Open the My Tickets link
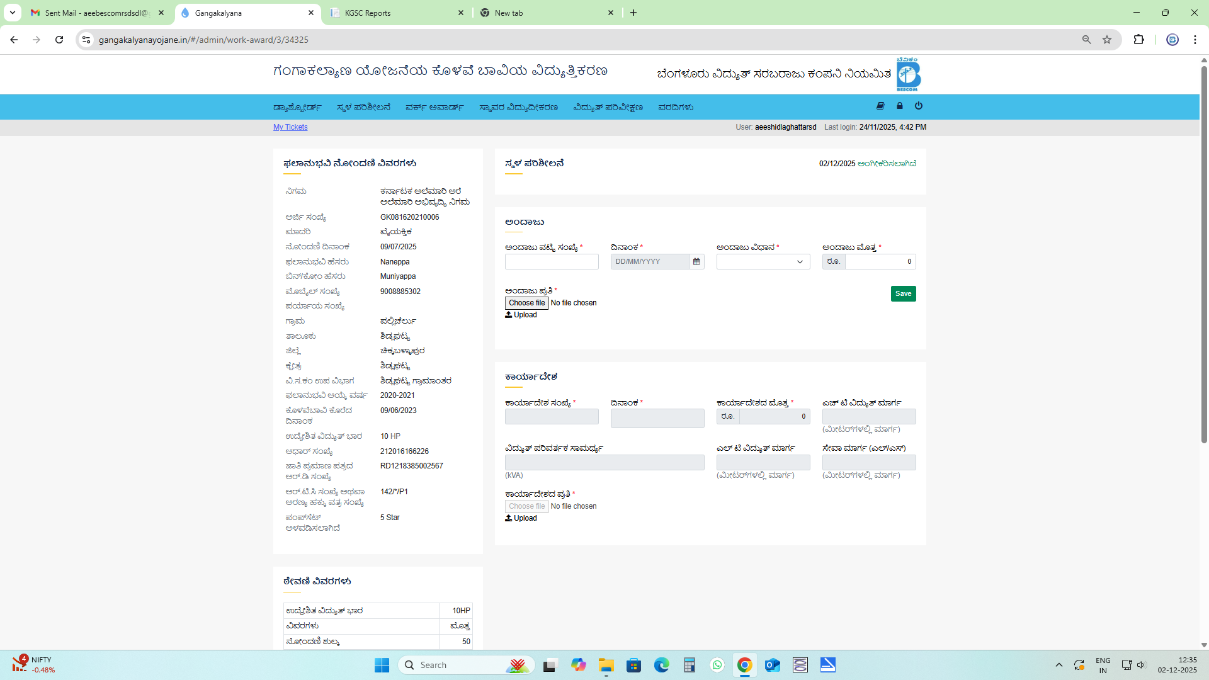The image size is (1209, 680). (x=290, y=127)
